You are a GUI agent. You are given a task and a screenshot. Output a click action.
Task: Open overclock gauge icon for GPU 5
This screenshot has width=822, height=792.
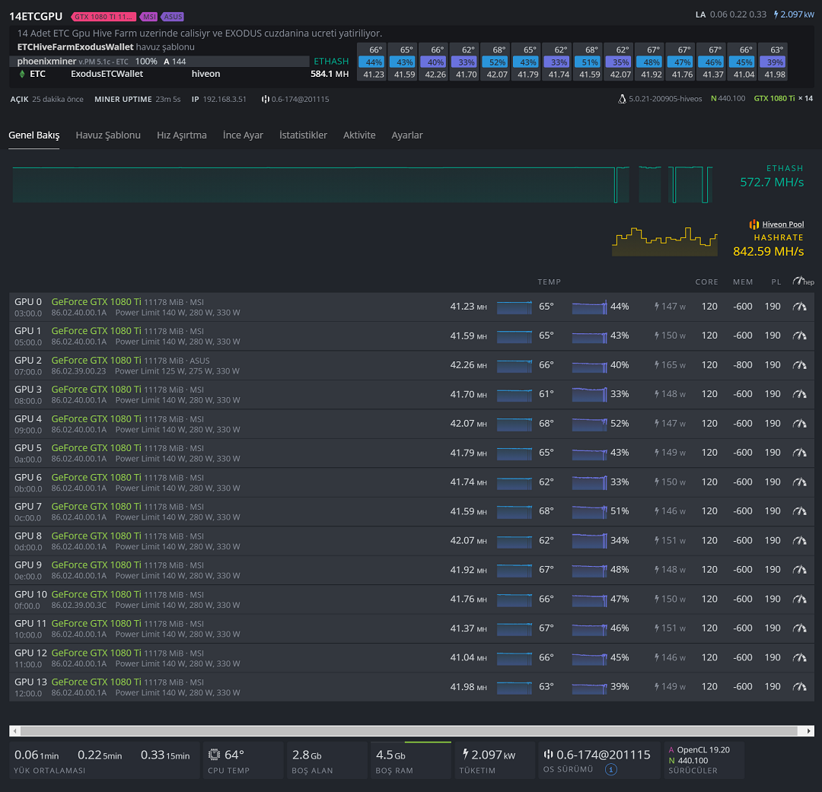click(799, 453)
